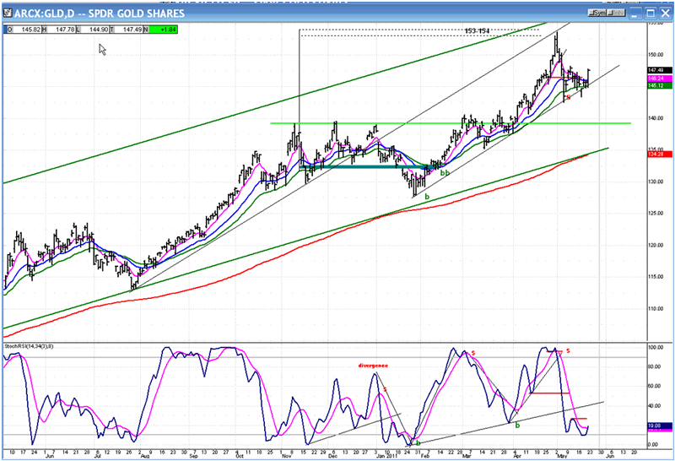Select the 153-154 price target label
The width and height of the screenshot is (675, 461).
[477, 30]
